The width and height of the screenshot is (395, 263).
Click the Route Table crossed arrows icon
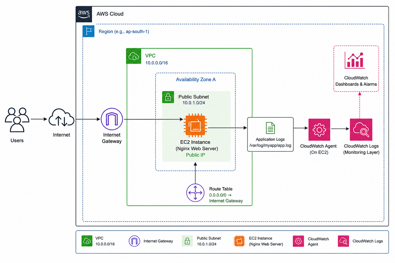coord(195,193)
